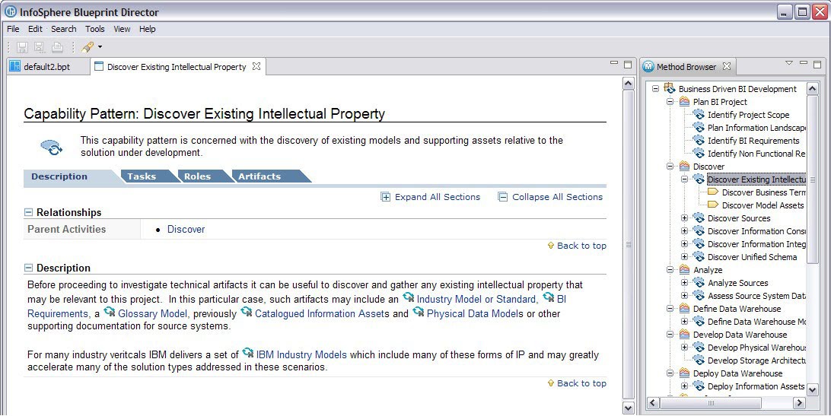The image size is (831, 416).
Task: Select Identify Project Scope in the tree
Action: click(748, 115)
